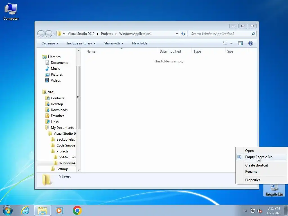Select Visual Studio 2010 tree folder
This screenshot has height=216, width=288.
65,134
